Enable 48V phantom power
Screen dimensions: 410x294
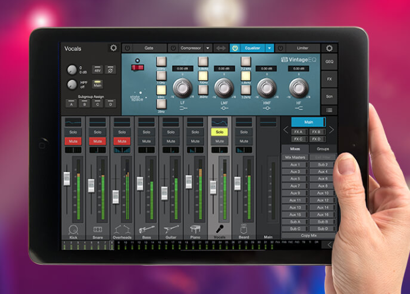point(97,69)
